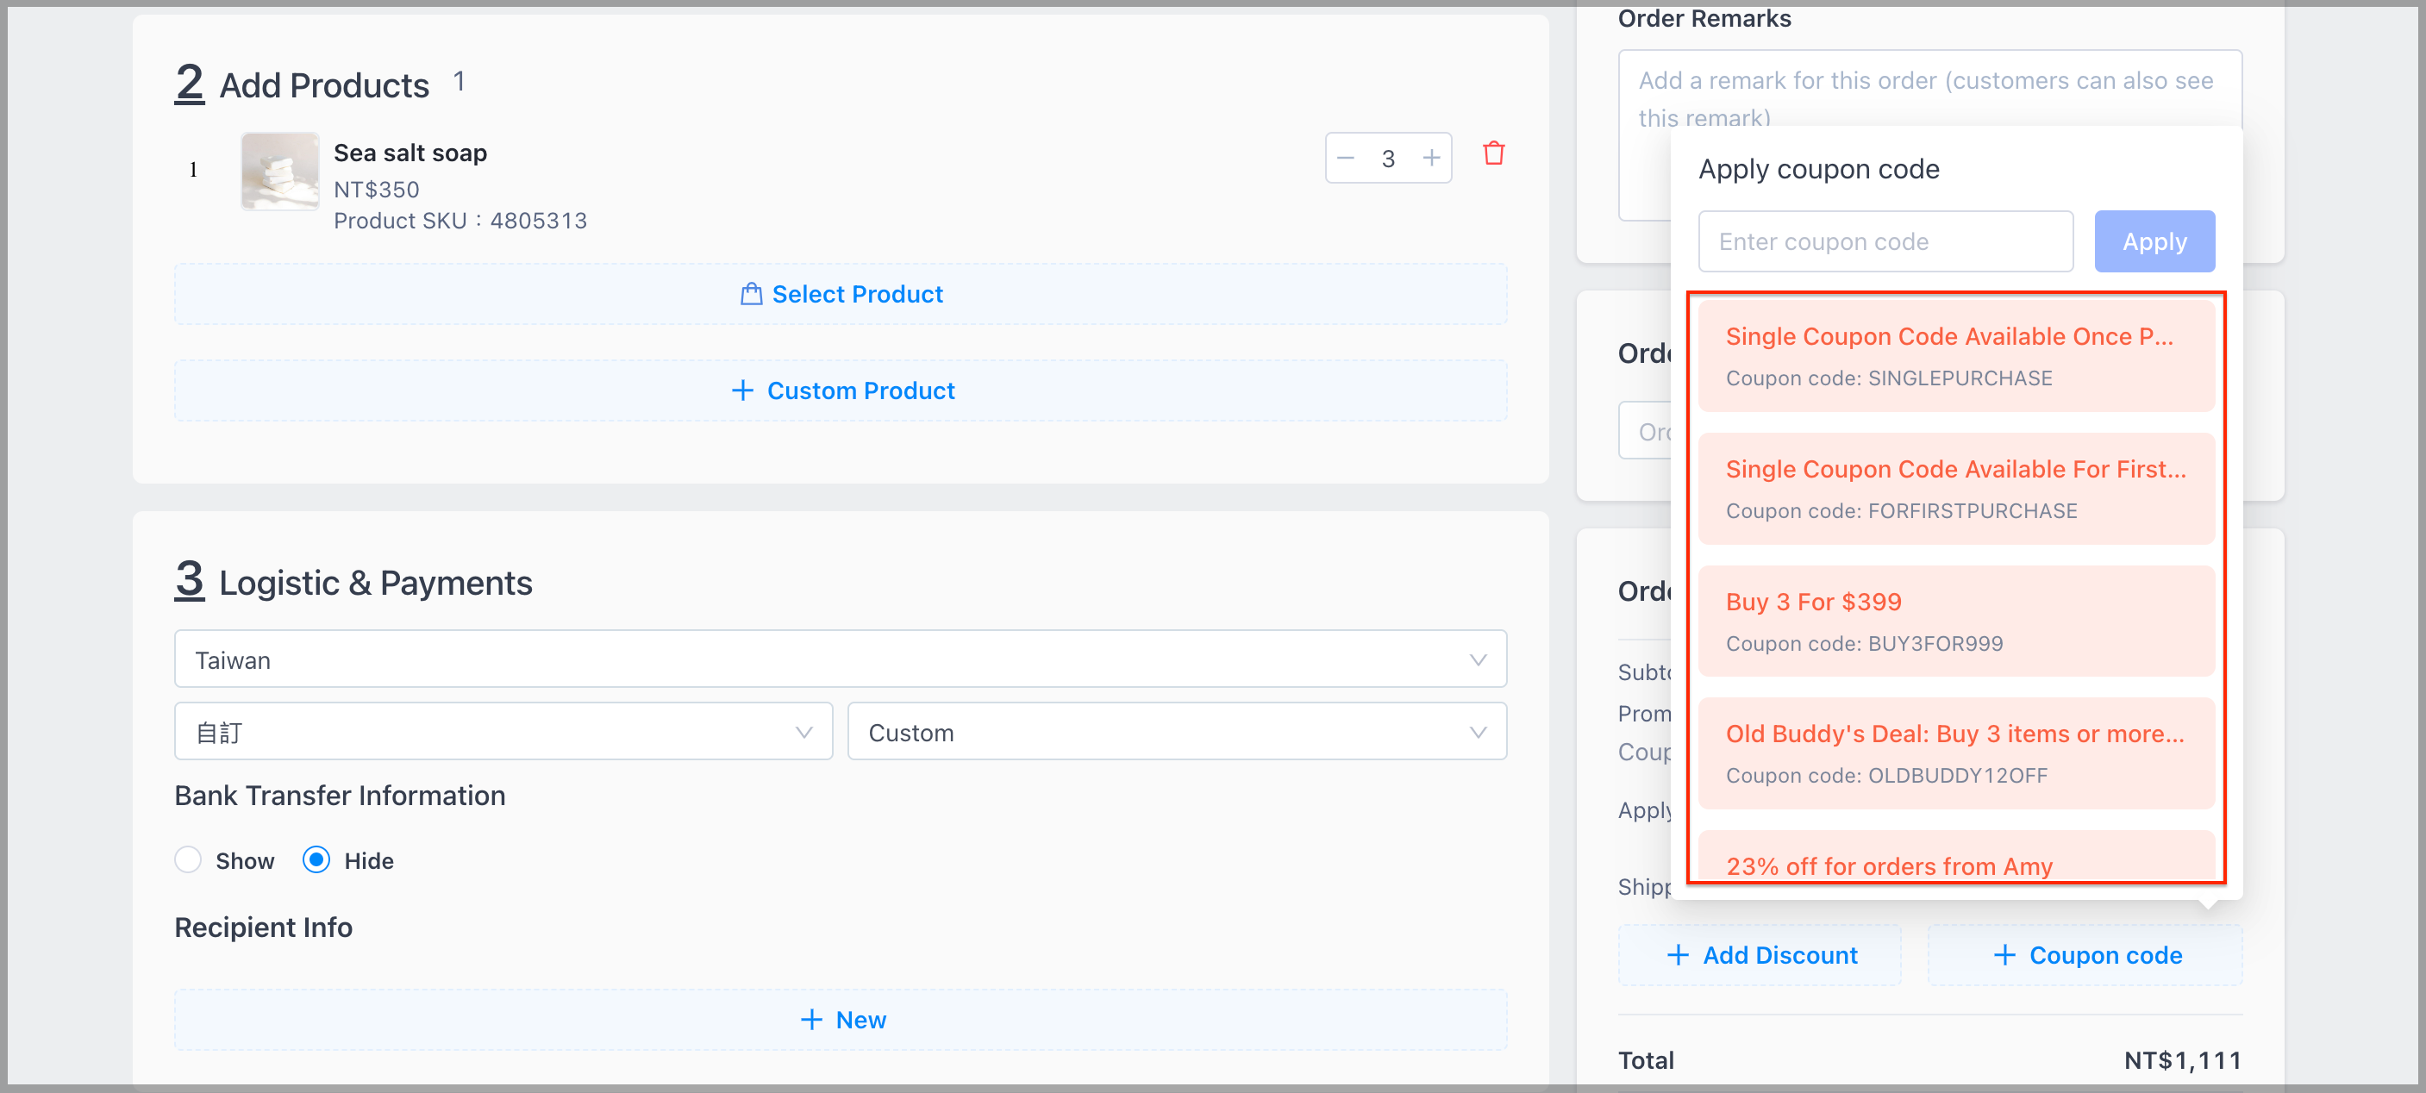The image size is (2426, 1093).
Task: Focus the Enter coupon code field
Action: pyautogui.click(x=1885, y=241)
